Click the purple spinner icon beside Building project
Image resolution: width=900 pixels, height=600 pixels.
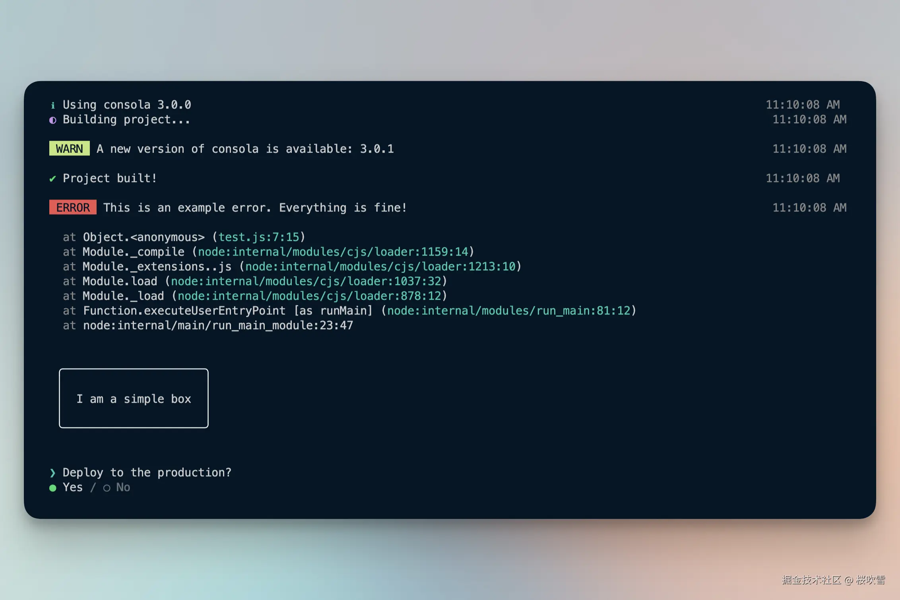pyautogui.click(x=53, y=120)
